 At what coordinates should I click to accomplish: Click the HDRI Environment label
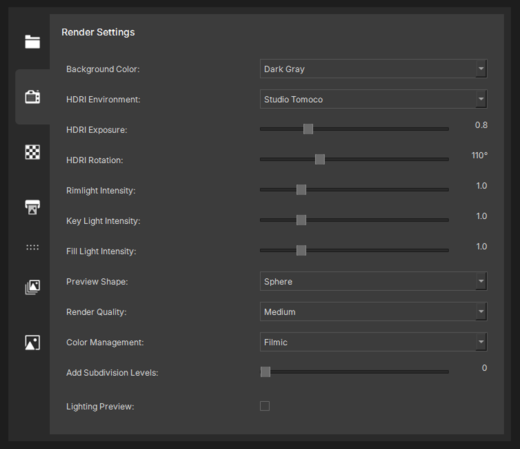coord(103,100)
